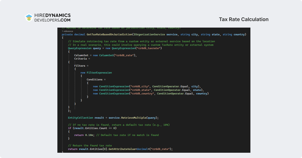Viewport: 302px width, 158px height.
Task: Click the ColumnSet("cr6d8_rate") line
Action: point(105,55)
